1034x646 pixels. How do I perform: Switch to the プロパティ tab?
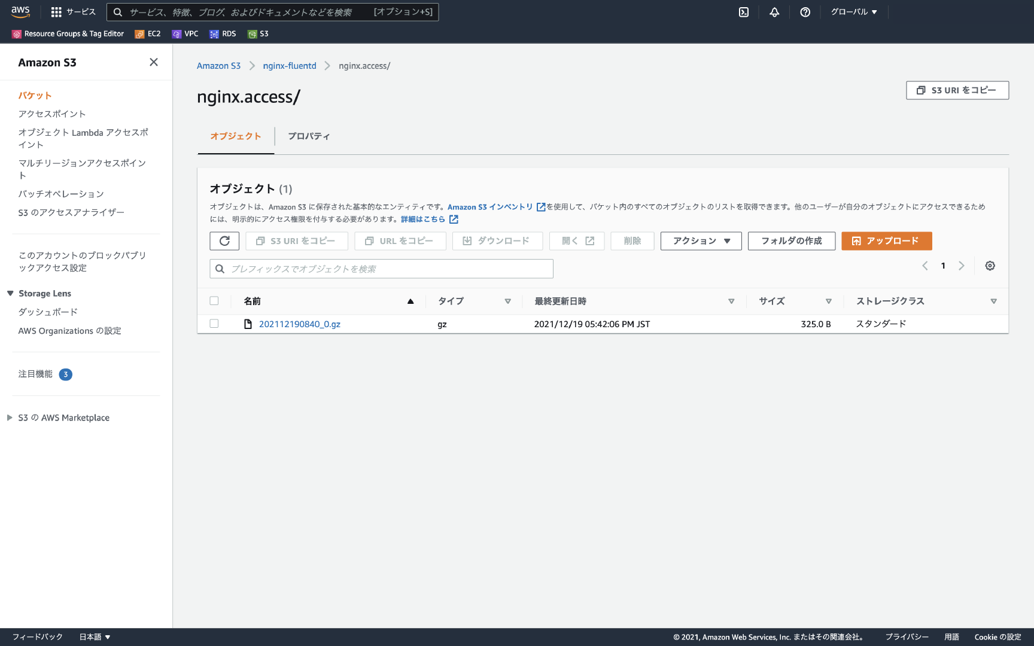[x=309, y=136]
